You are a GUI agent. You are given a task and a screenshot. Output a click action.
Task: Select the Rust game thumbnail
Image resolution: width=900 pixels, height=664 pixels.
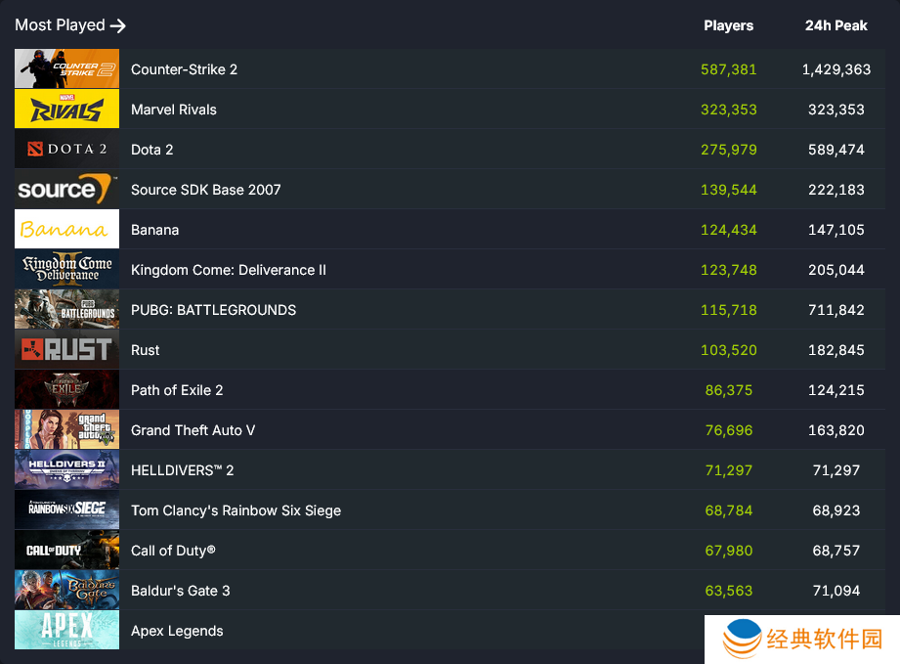coord(66,350)
